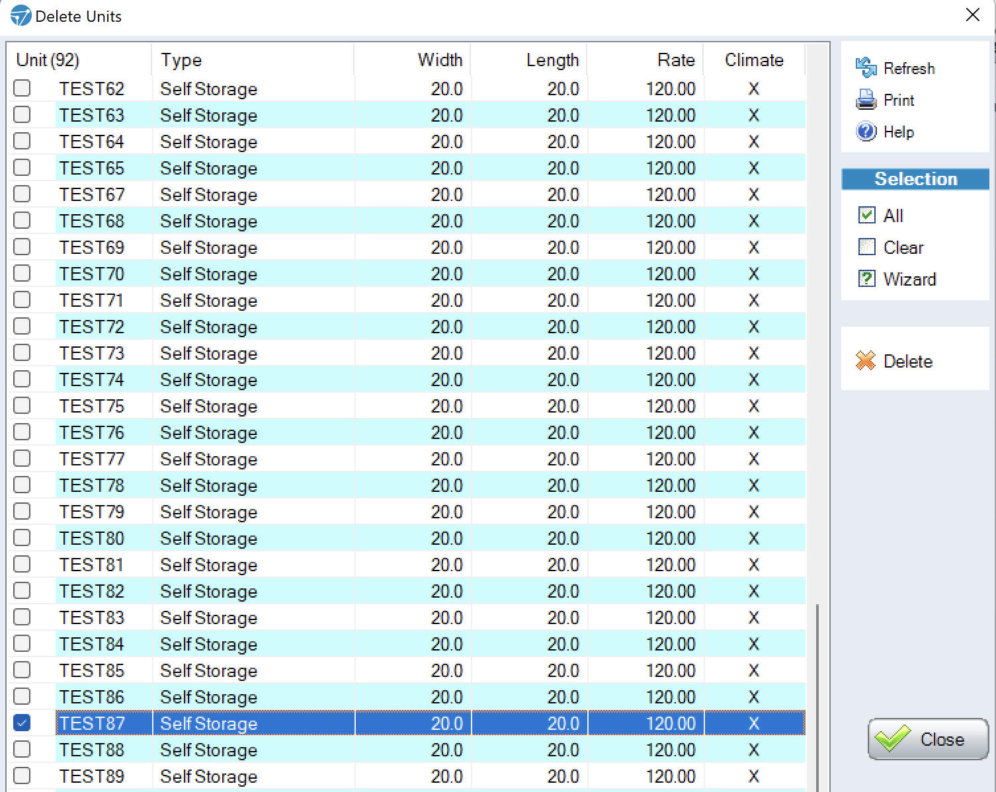Click the Selection panel header

pos(916,179)
